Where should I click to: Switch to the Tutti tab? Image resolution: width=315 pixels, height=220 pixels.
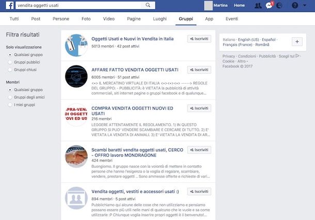(14, 19)
